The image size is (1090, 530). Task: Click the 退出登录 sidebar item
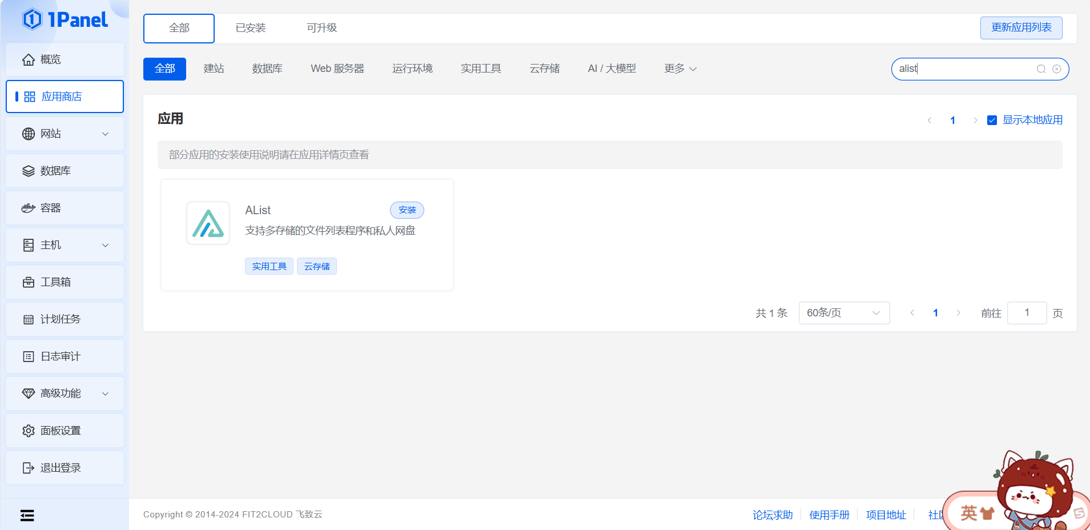point(65,468)
